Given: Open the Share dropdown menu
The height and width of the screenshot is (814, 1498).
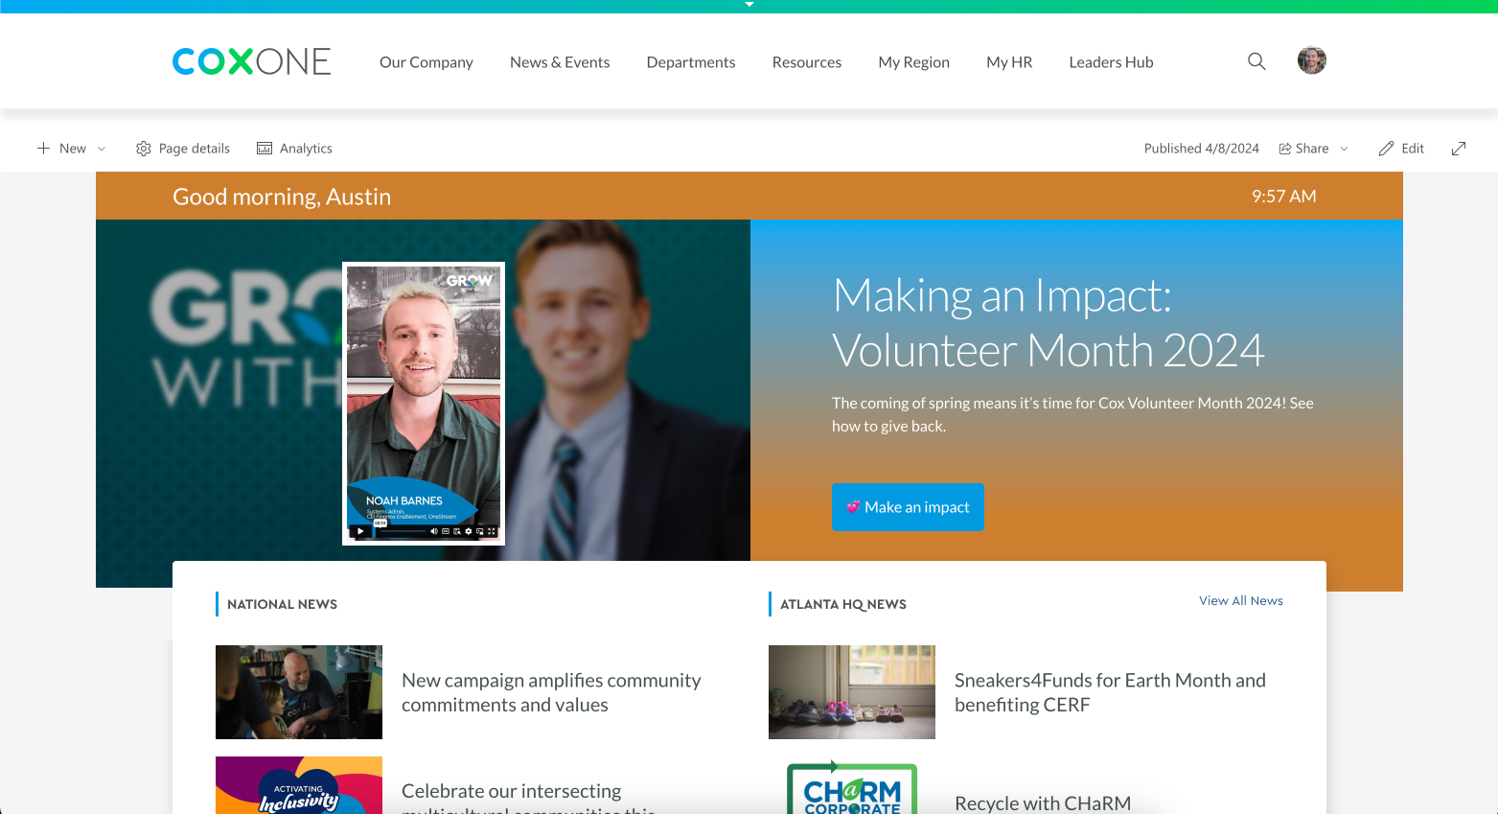Looking at the screenshot, I should click(1314, 149).
